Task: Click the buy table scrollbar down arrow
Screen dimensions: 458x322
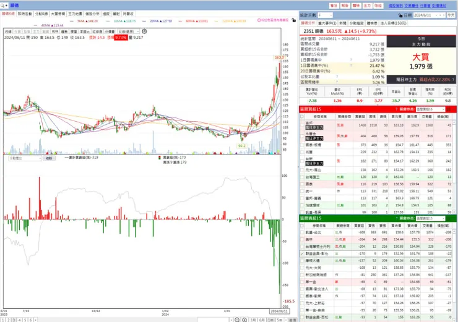Action: pyautogui.click(x=454, y=212)
